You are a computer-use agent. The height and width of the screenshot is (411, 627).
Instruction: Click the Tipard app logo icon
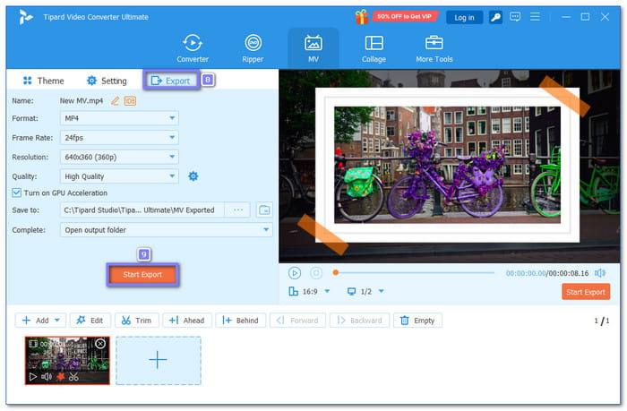(26, 17)
